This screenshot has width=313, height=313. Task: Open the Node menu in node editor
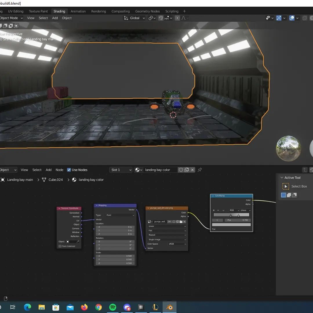point(59,170)
